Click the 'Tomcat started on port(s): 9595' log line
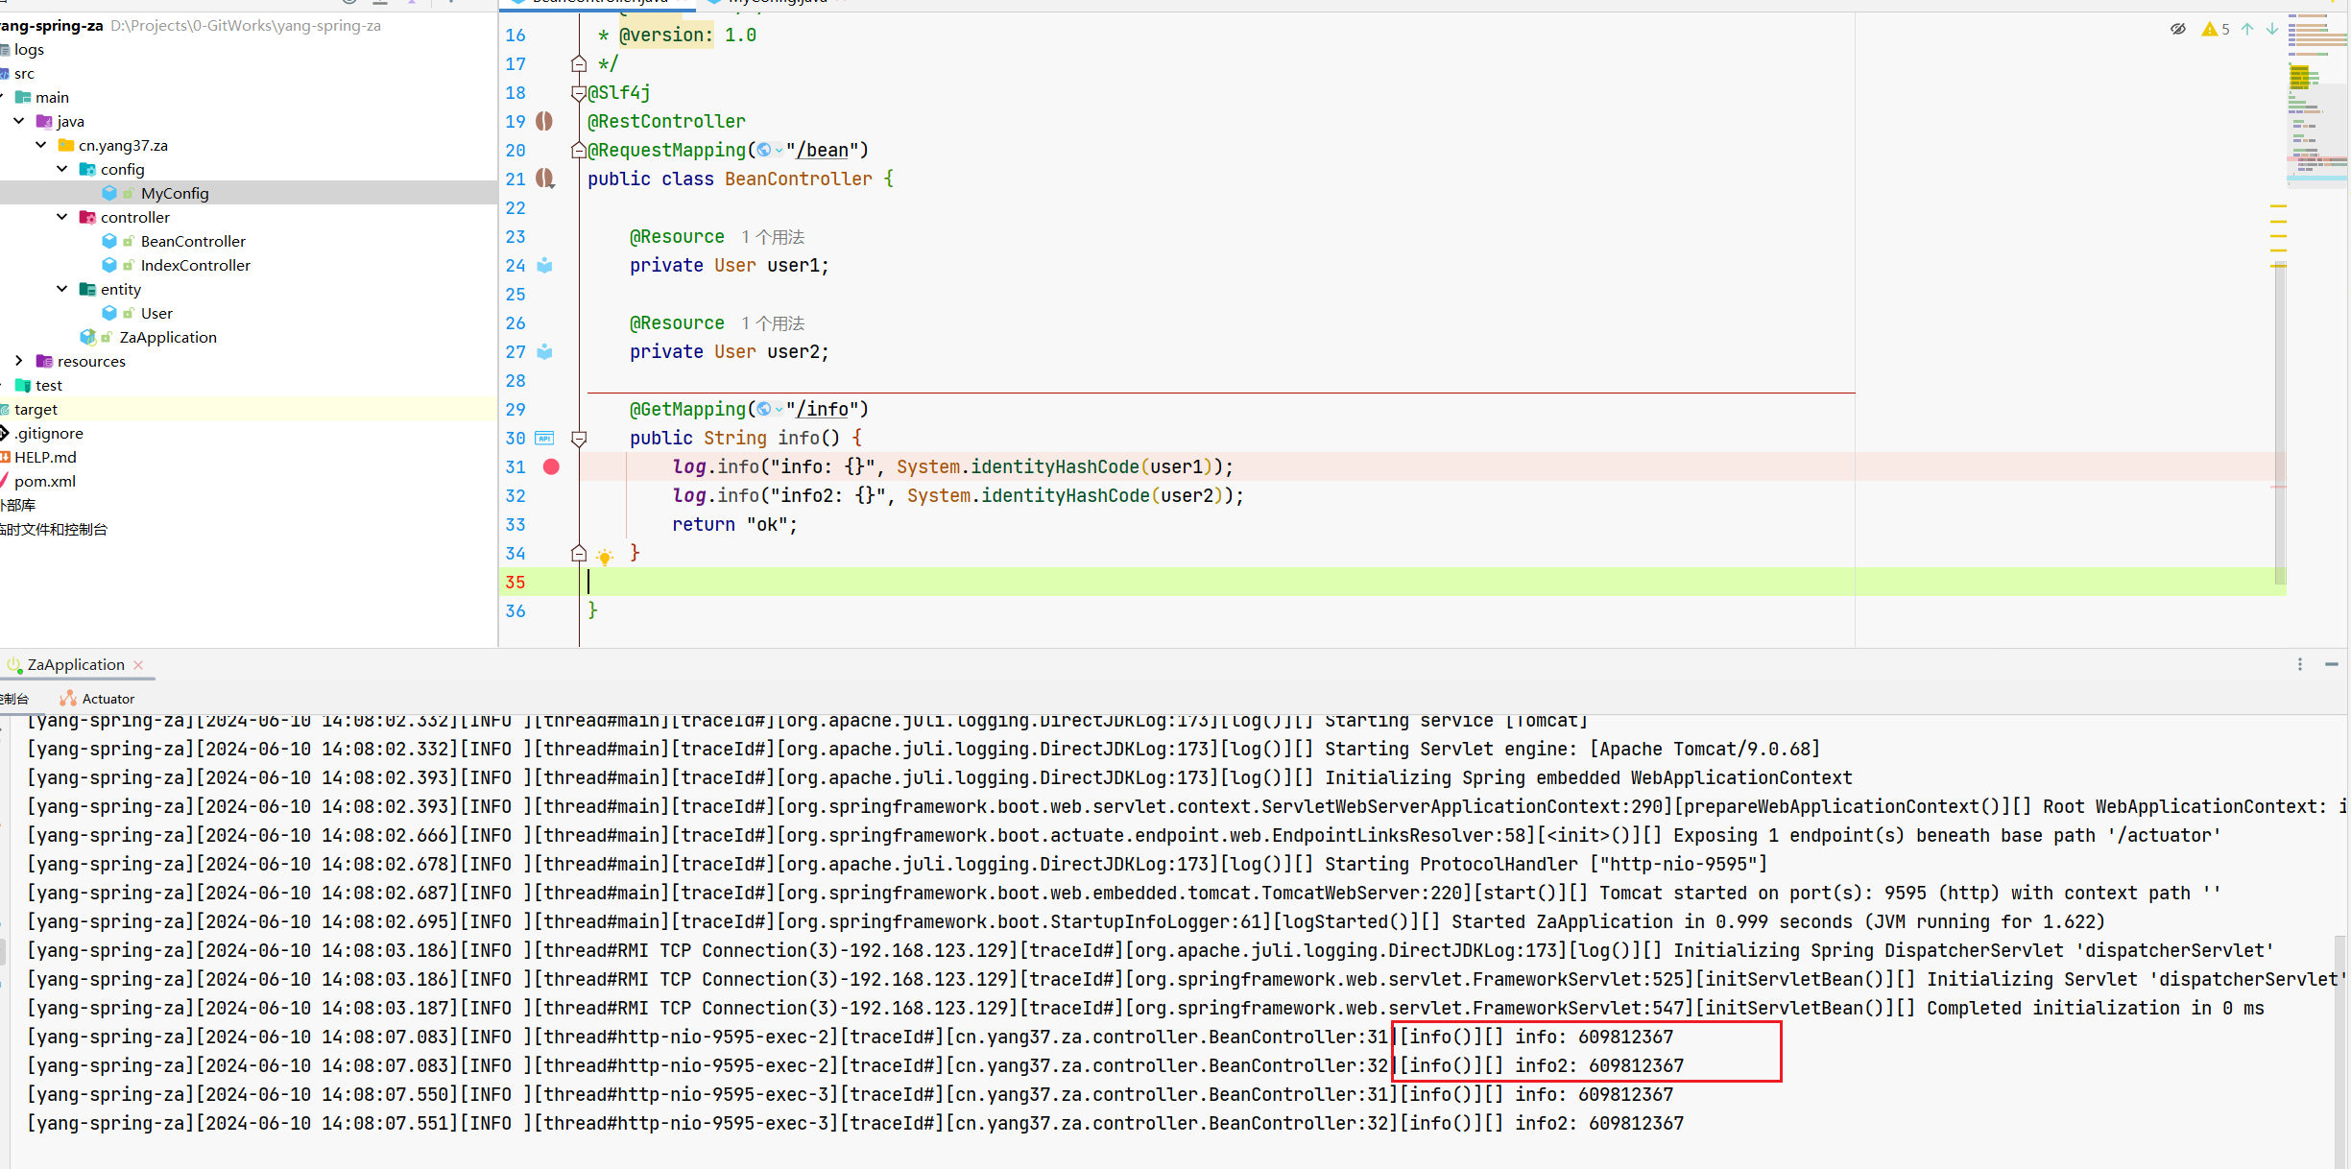 click(1123, 893)
